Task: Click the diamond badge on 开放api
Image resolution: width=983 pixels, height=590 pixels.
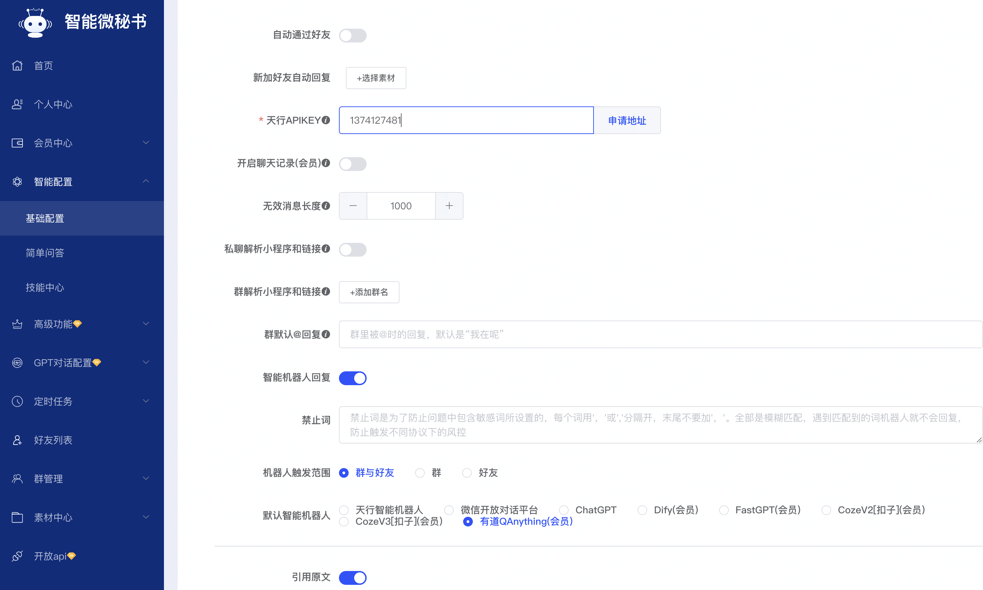Action: tap(71, 556)
